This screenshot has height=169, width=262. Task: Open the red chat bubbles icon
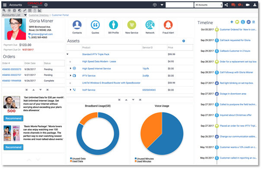coord(233,5)
